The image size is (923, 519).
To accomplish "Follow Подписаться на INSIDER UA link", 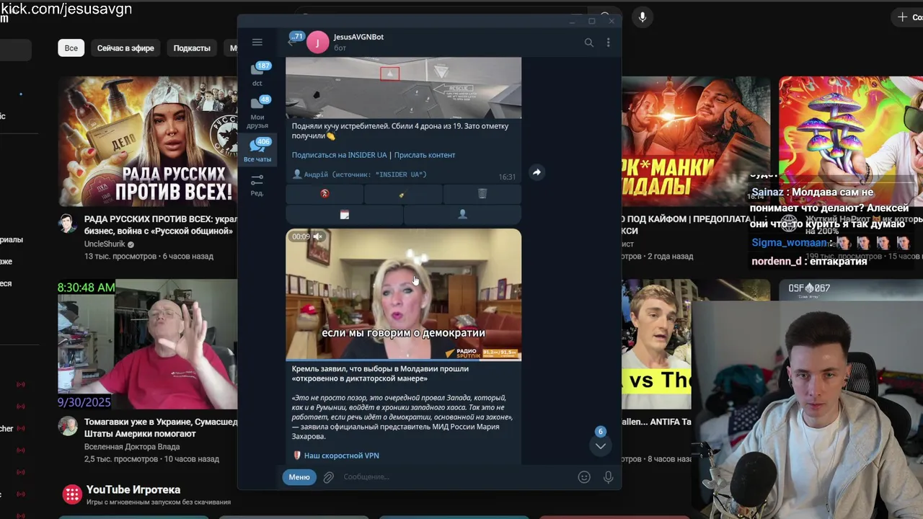I will click(x=339, y=155).
